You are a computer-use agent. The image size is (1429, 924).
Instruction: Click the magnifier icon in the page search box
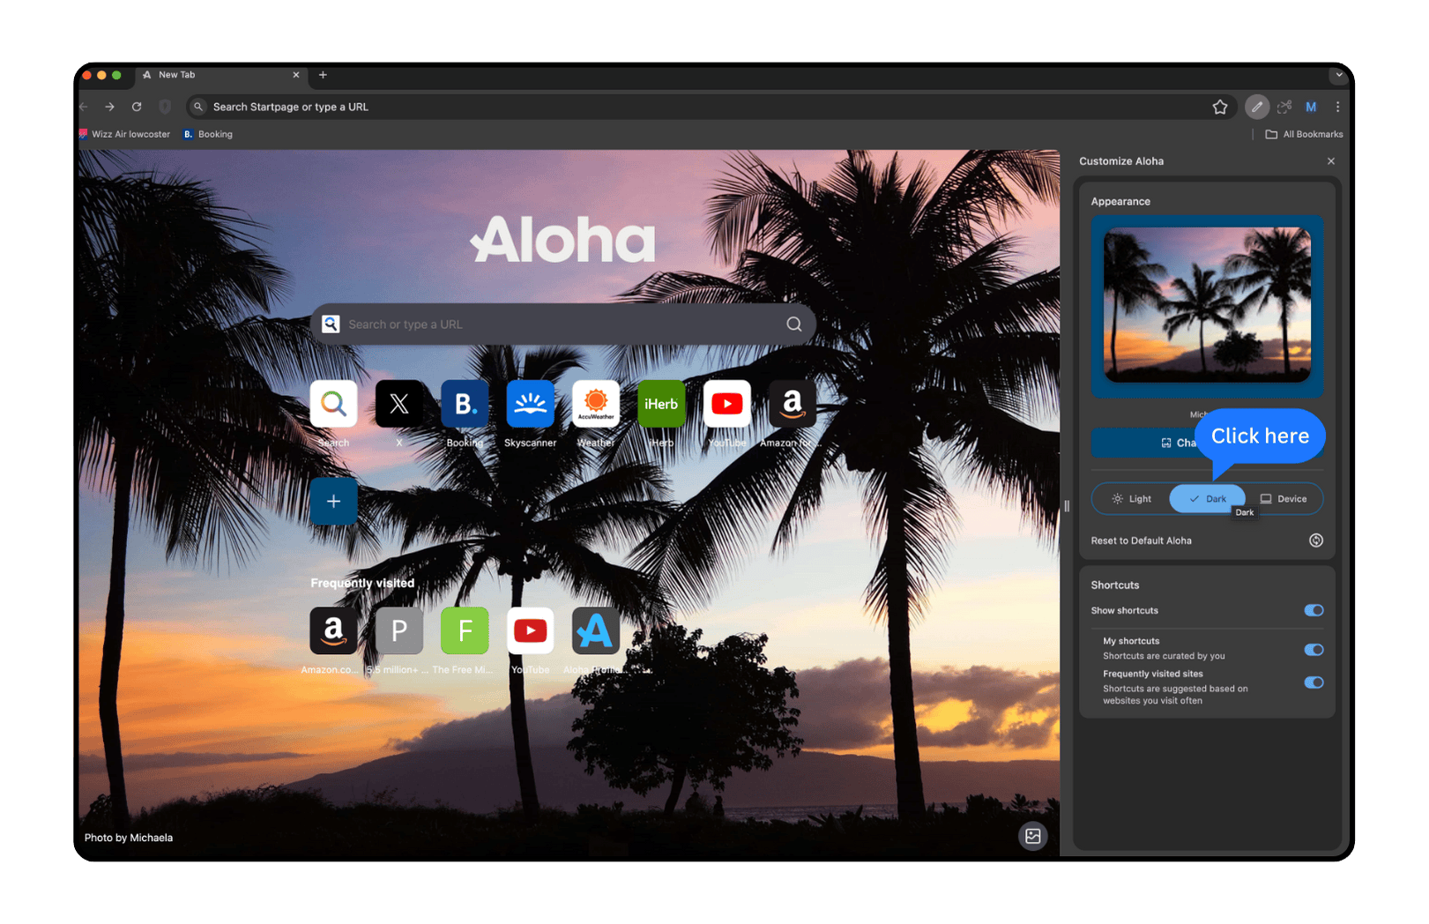pyautogui.click(x=793, y=324)
